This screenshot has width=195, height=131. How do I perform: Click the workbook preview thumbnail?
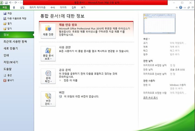[159, 23]
